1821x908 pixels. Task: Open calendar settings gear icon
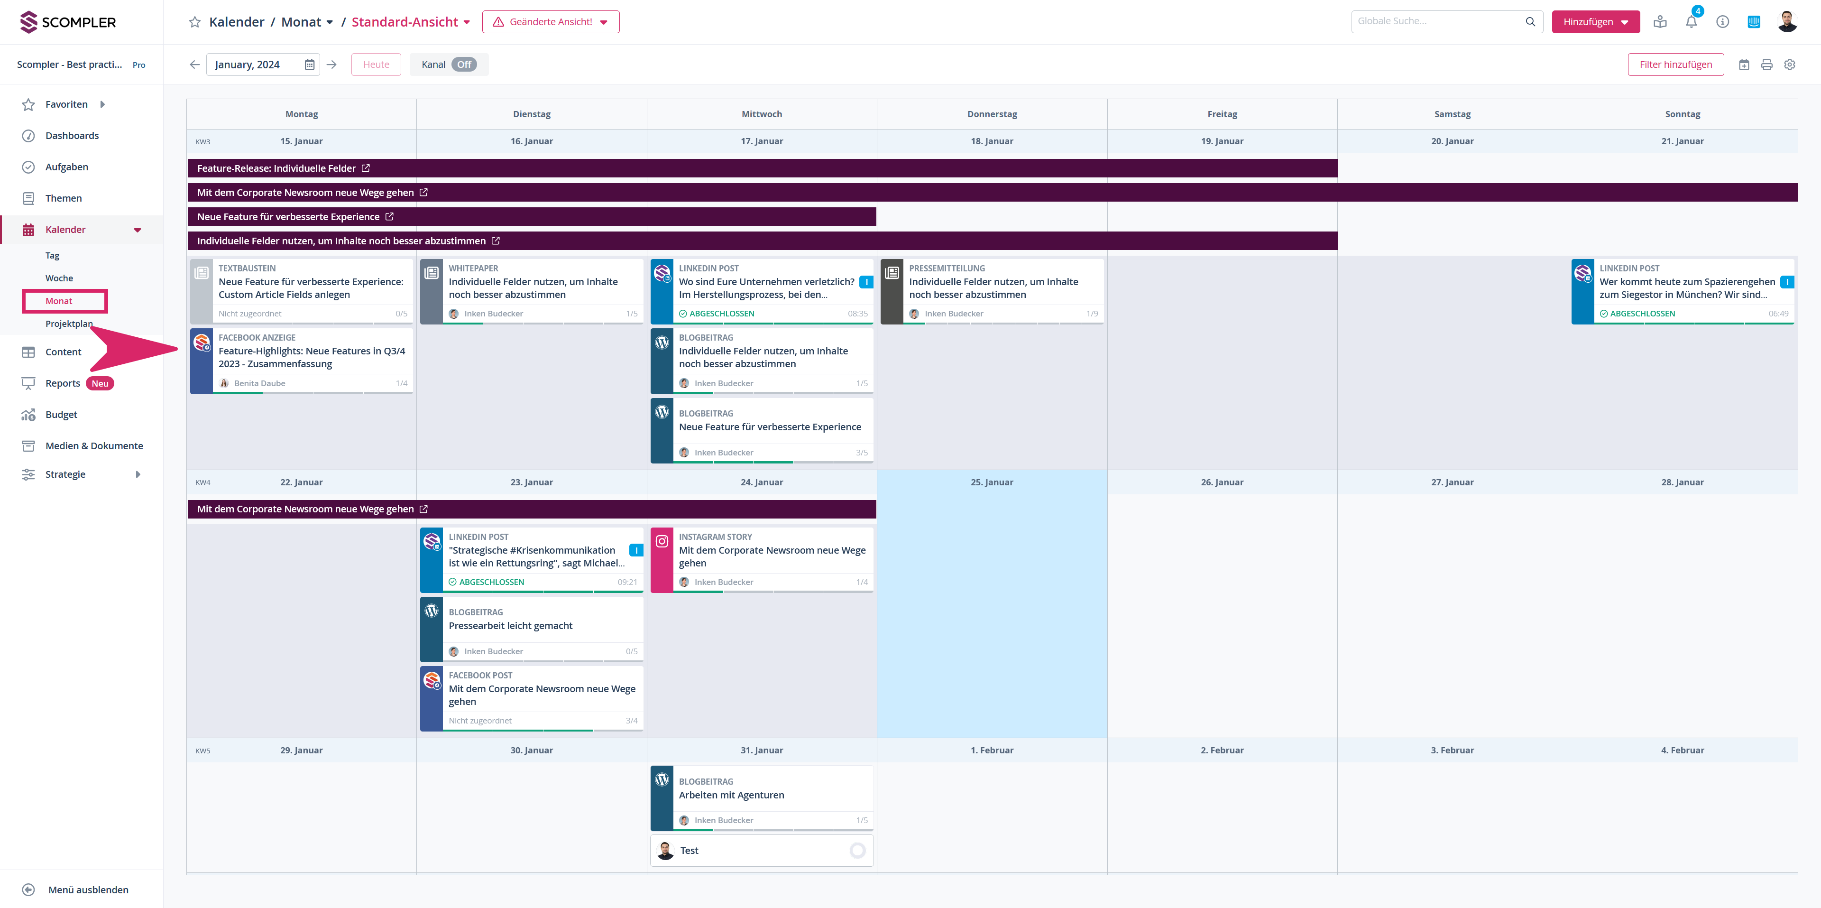(1789, 65)
